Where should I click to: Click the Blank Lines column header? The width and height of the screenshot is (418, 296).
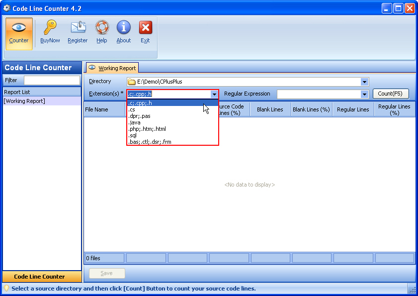(270, 109)
